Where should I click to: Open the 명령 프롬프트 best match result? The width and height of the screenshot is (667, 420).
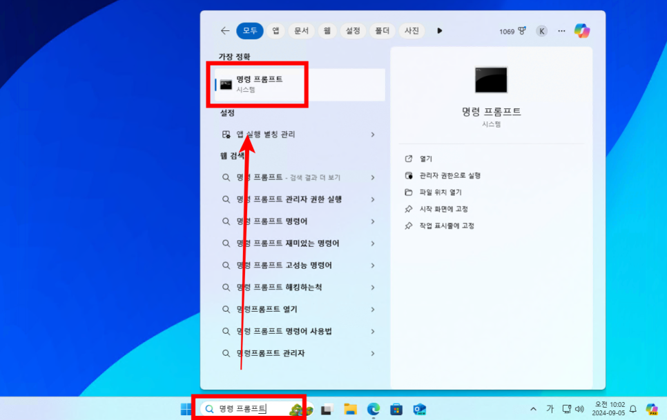coord(300,85)
